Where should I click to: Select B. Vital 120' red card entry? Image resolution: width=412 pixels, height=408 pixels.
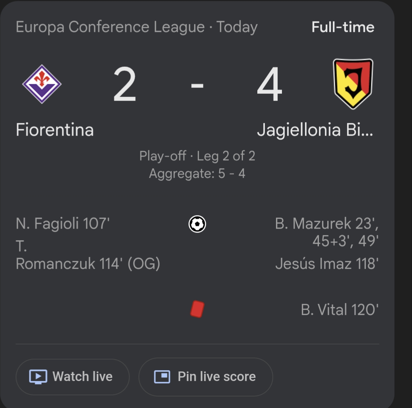339,310
